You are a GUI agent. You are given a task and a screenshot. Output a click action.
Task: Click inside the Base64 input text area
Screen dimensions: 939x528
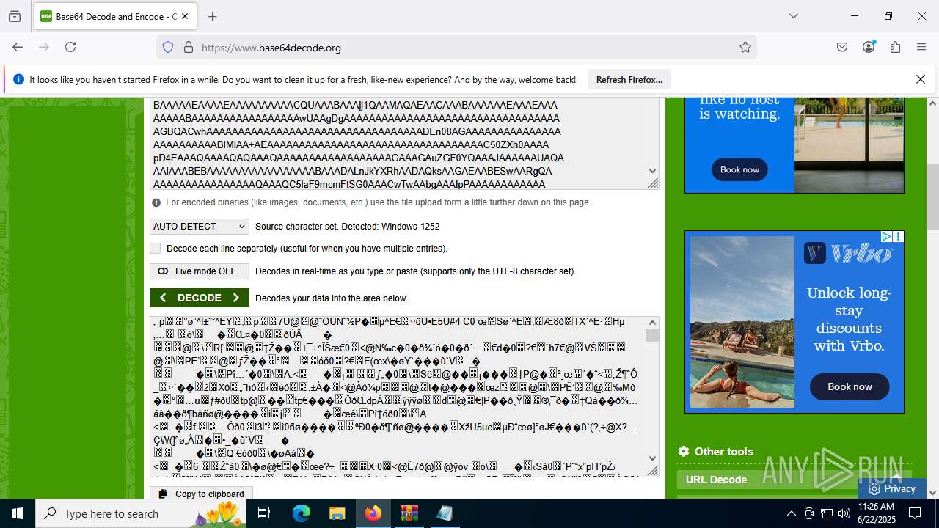[398, 144]
